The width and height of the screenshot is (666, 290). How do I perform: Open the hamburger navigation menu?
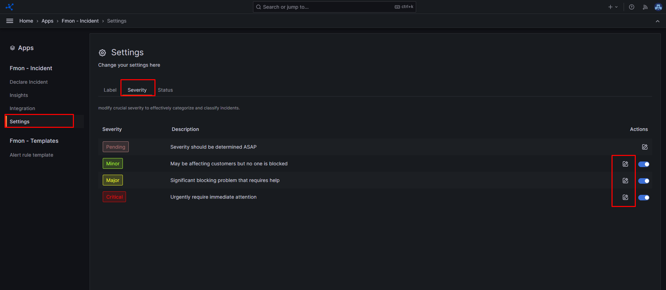[x=10, y=21]
